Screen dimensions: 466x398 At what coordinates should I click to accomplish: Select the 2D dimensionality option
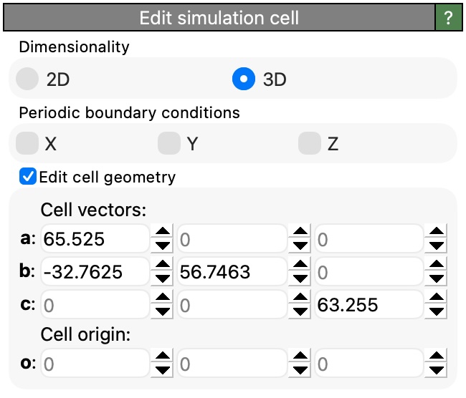pos(27,79)
